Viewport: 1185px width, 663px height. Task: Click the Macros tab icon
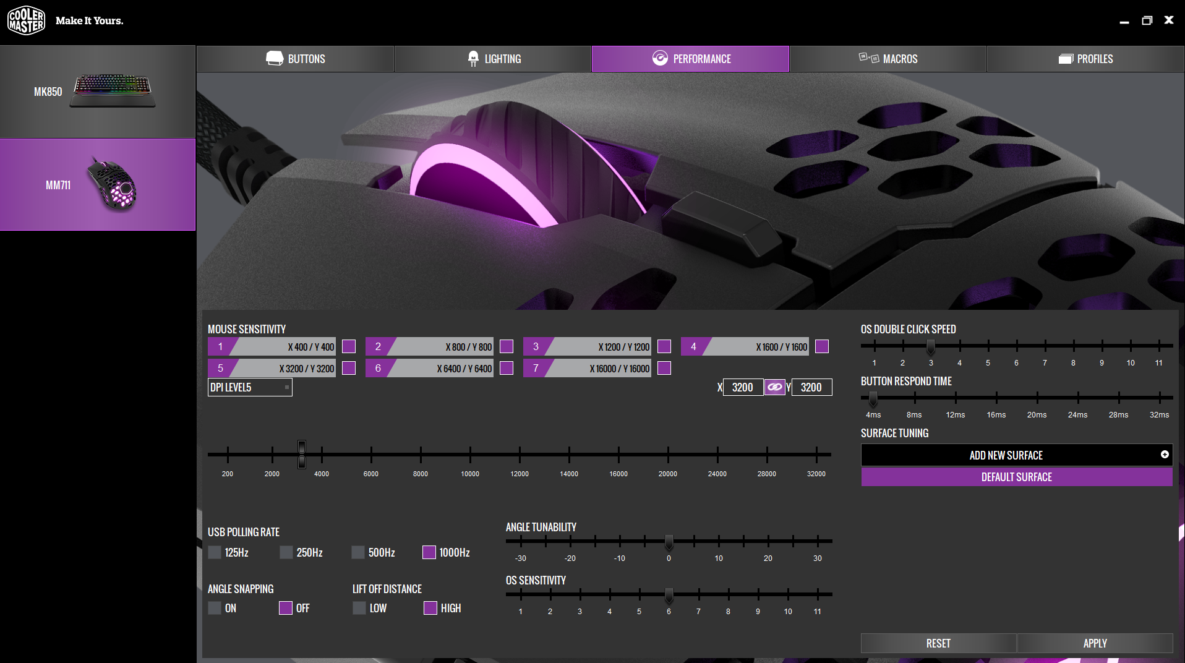(x=868, y=58)
